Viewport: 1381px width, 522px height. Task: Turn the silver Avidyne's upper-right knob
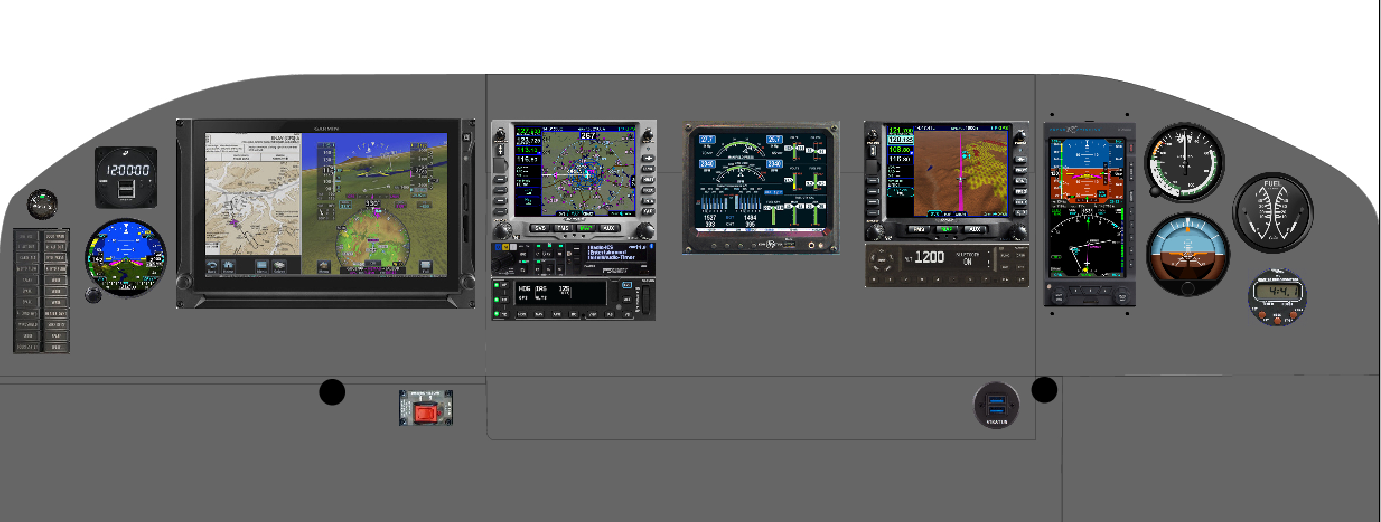(x=648, y=135)
